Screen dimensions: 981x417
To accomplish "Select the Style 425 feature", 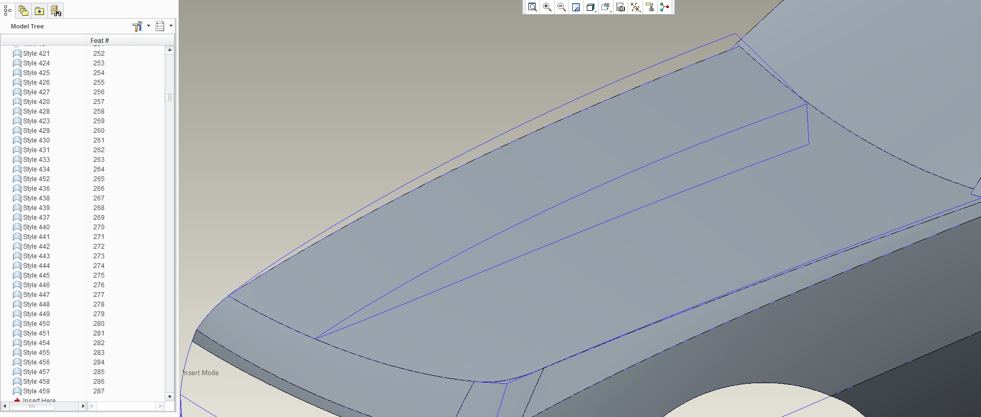I will coord(36,73).
